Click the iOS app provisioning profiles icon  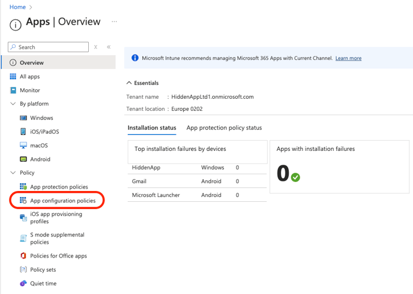click(x=23, y=217)
